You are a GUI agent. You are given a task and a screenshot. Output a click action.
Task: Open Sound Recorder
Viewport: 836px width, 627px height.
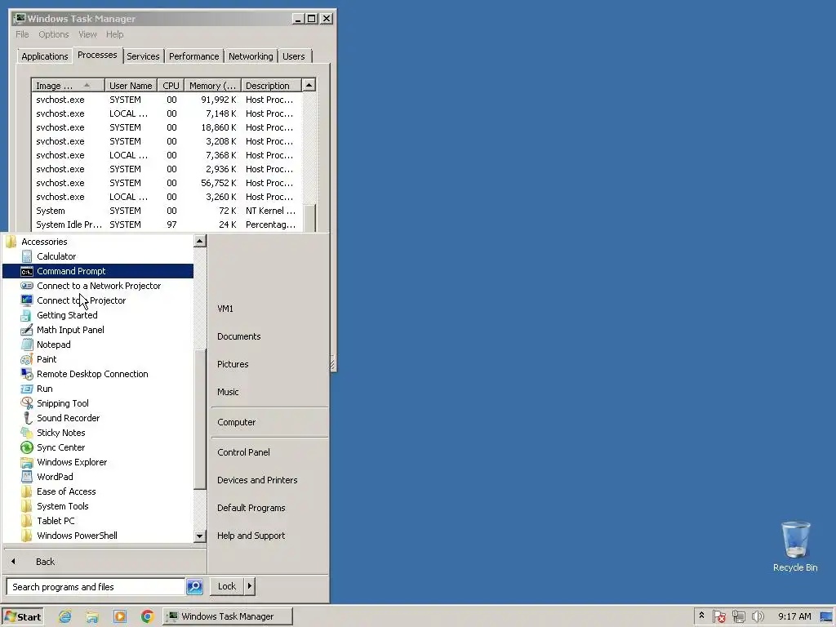point(68,418)
